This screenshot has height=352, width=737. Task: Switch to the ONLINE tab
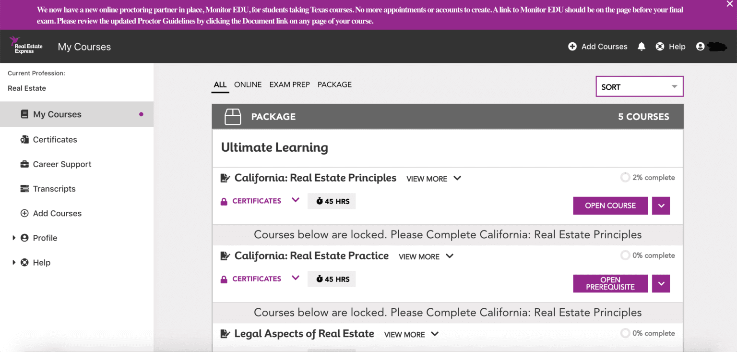(248, 85)
